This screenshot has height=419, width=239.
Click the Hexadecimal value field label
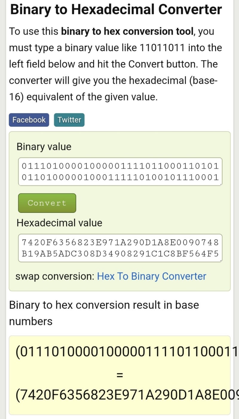pos(59,223)
